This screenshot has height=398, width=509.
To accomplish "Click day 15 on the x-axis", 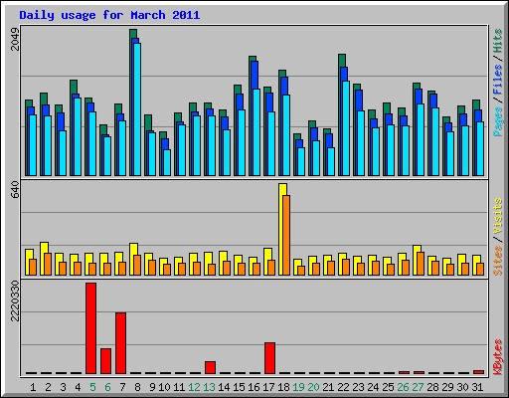I will point(239,387).
